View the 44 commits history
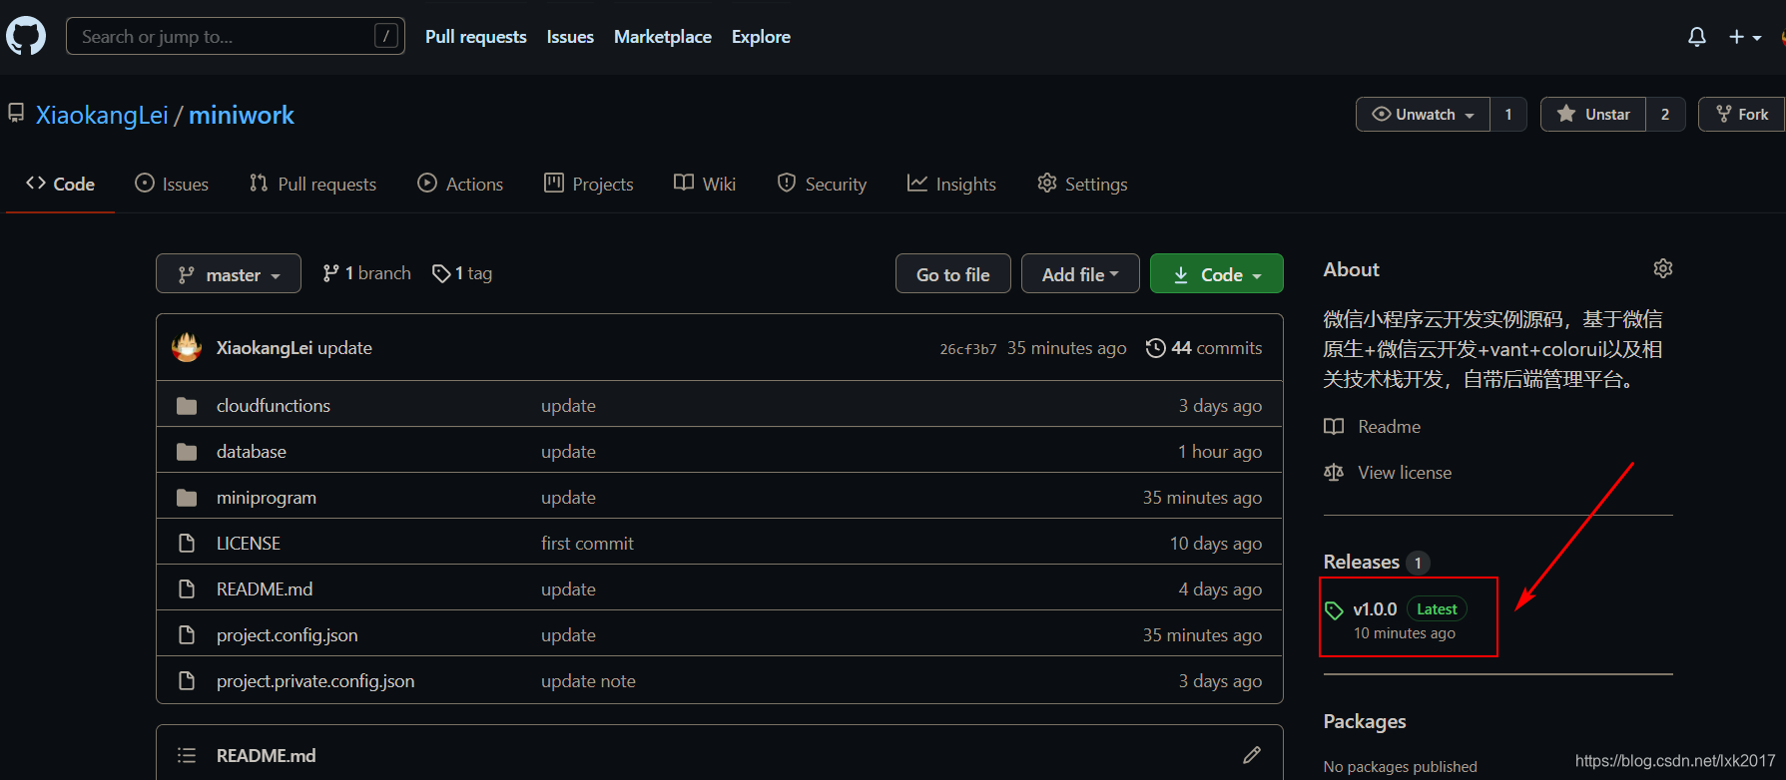This screenshot has height=780, width=1786. (1204, 348)
